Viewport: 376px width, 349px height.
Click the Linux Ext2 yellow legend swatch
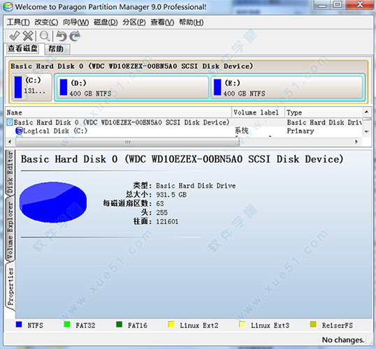[171, 325]
